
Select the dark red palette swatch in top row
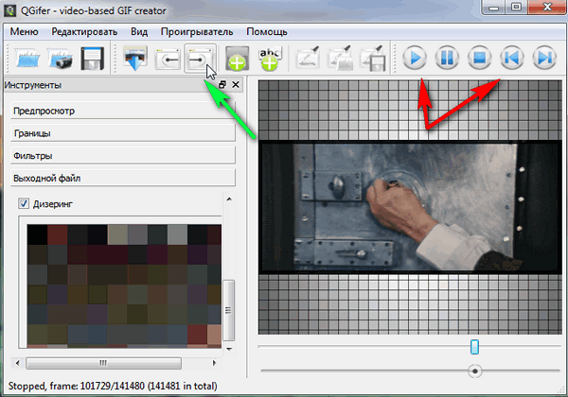point(57,234)
